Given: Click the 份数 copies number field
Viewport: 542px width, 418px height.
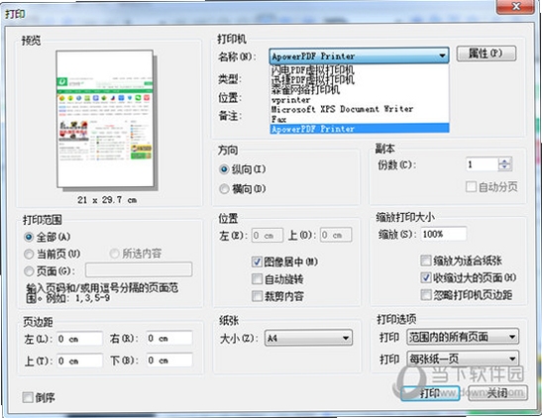Looking at the screenshot, I should tap(483, 164).
